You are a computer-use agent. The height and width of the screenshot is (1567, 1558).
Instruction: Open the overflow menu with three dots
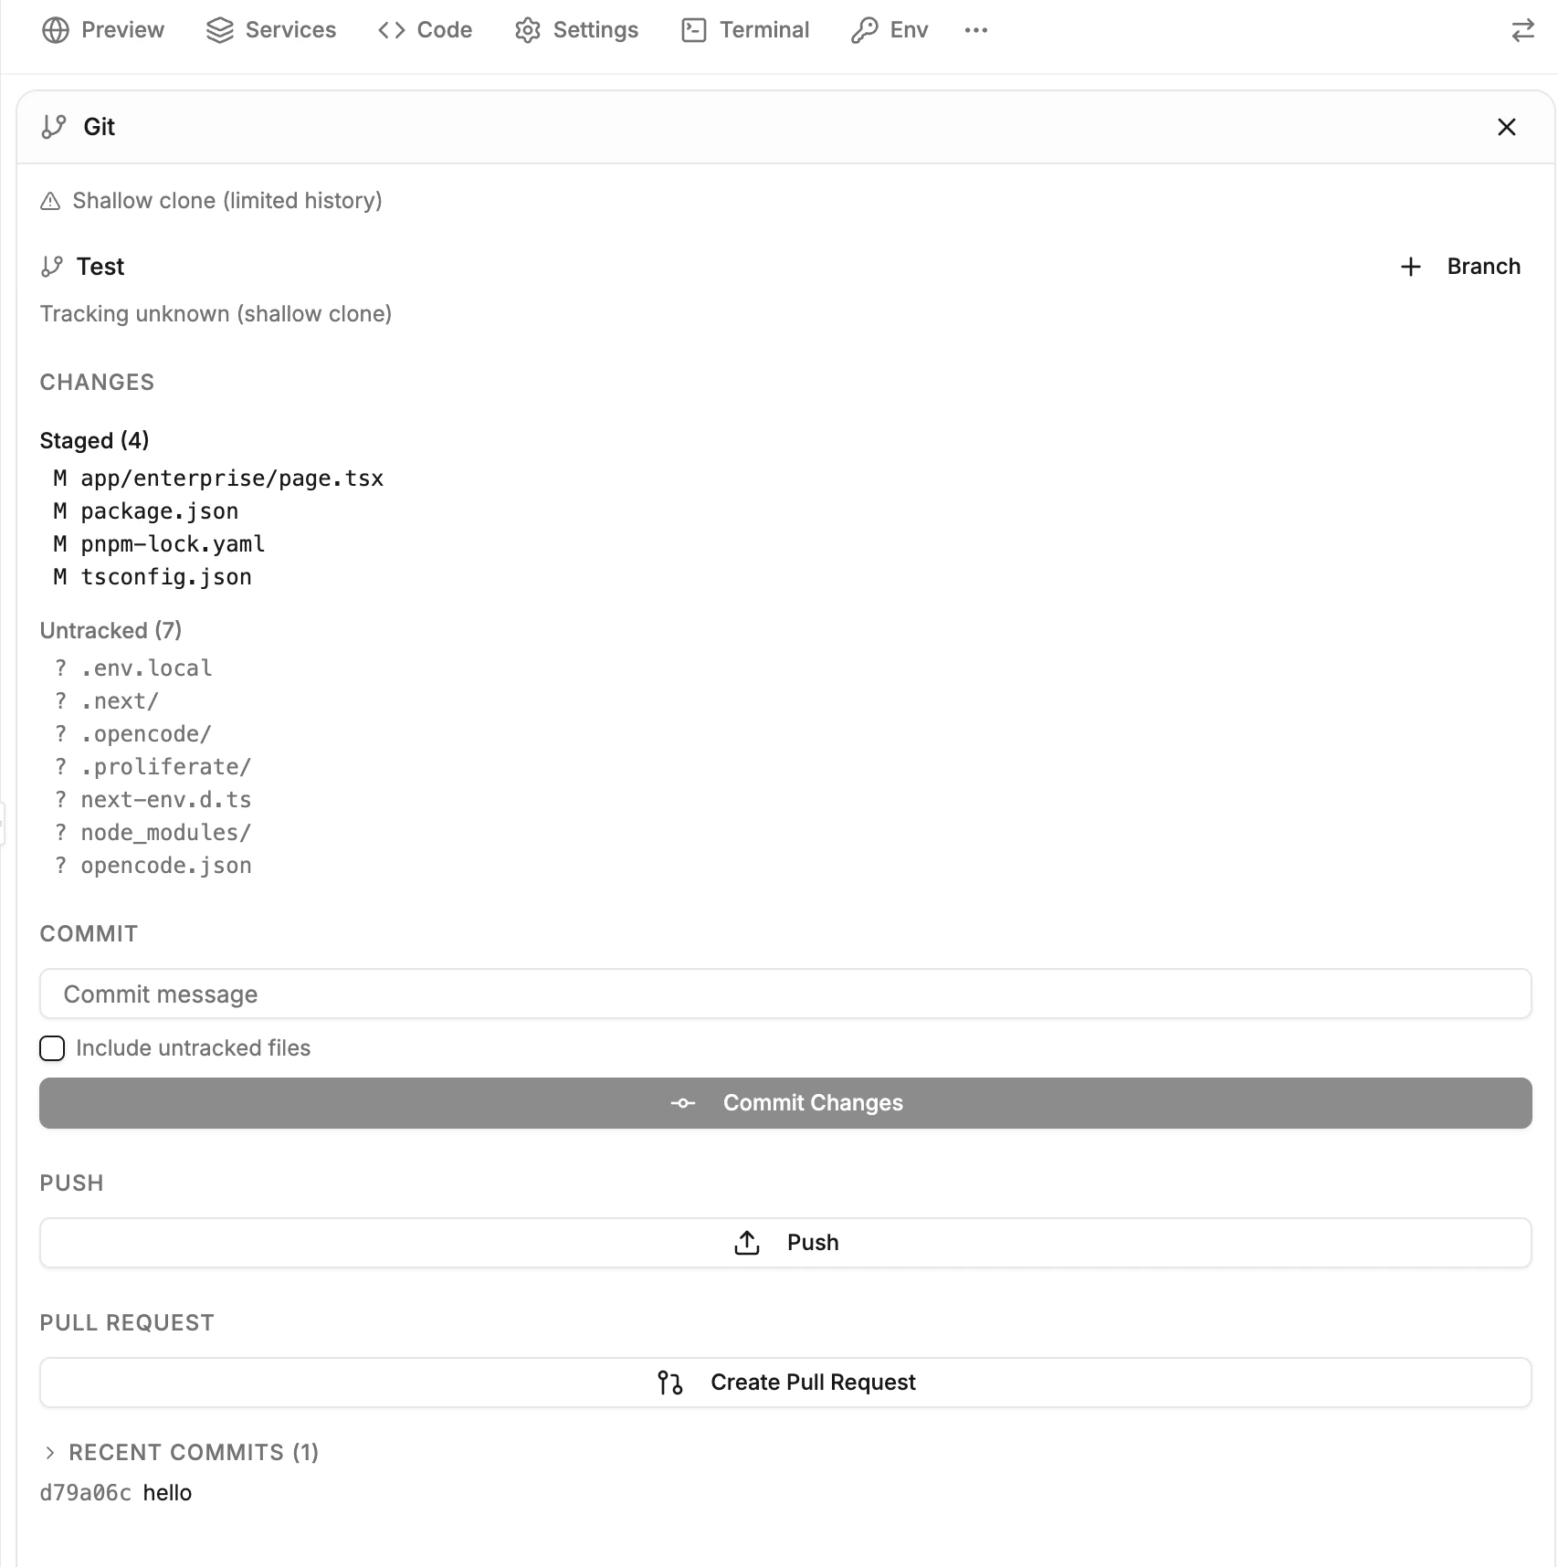click(x=975, y=29)
